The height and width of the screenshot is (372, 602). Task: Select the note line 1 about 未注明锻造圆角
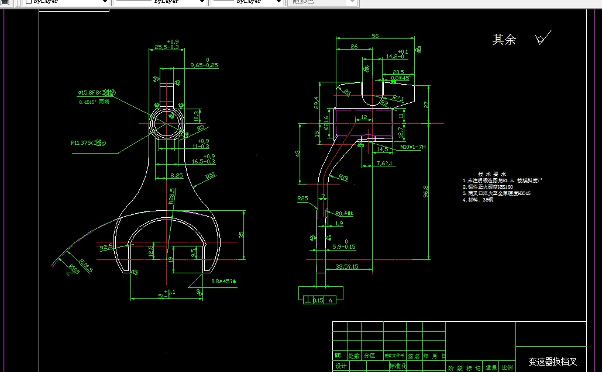click(503, 180)
